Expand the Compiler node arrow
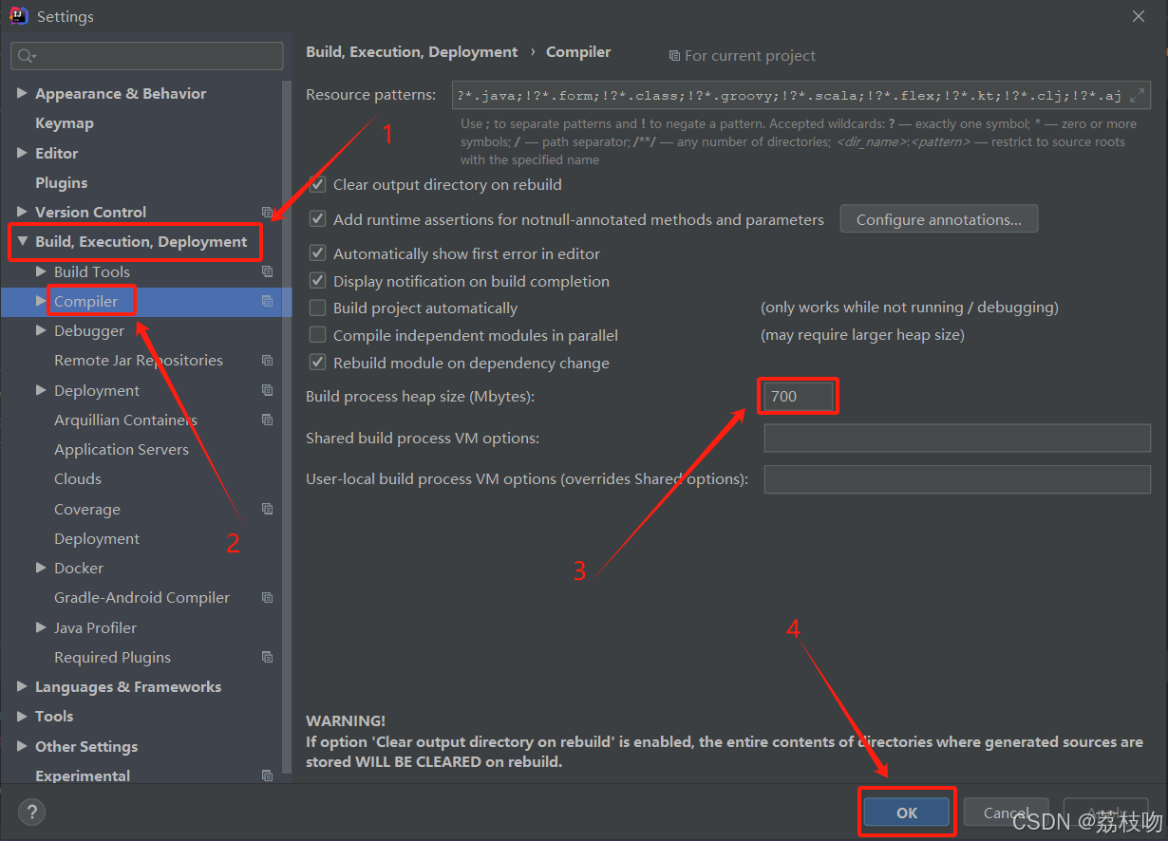The height and width of the screenshot is (841, 1168). coord(41,301)
